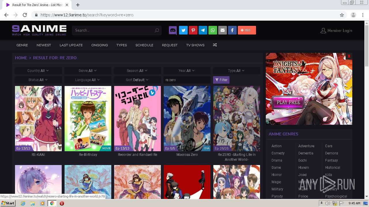Open the NEWEST menu item
Image resolution: width=369 pixels, height=207 pixels.
click(x=44, y=45)
